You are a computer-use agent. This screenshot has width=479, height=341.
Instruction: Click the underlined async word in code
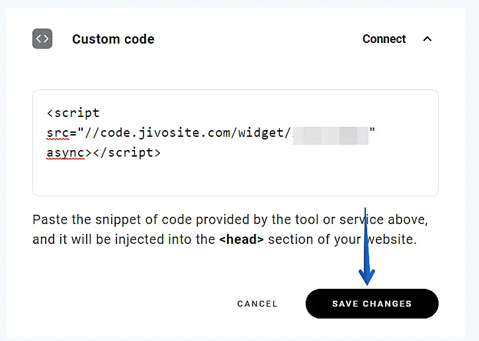tap(65, 153)
